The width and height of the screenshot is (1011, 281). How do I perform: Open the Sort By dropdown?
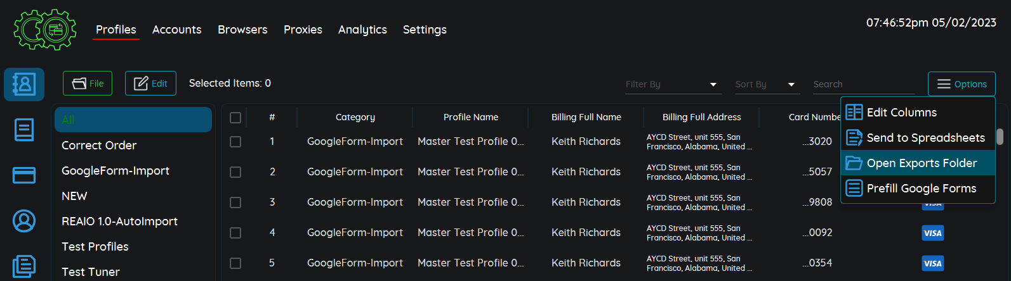coord(765,84)
